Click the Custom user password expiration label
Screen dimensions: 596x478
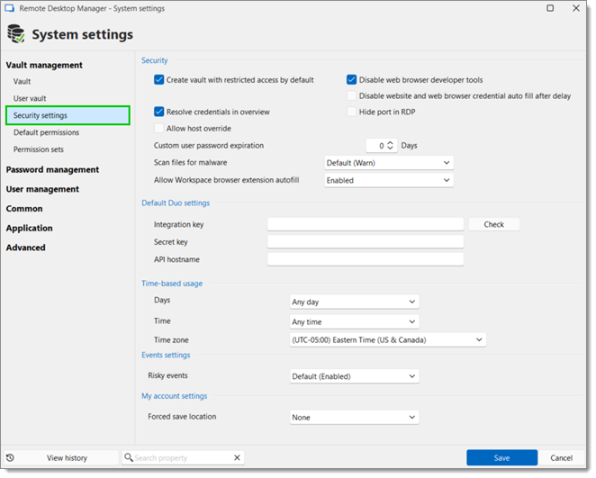pyautogui.click(x=209, y=146)
